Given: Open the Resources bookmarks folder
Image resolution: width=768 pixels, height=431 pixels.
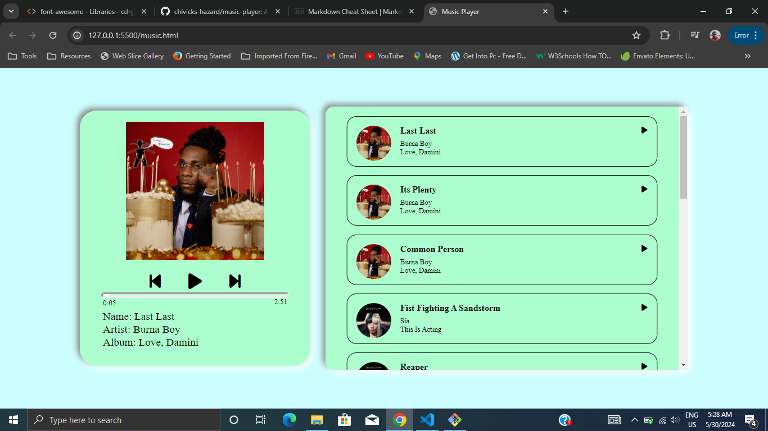Looking at the screenshot, I should tap(69, 56).
